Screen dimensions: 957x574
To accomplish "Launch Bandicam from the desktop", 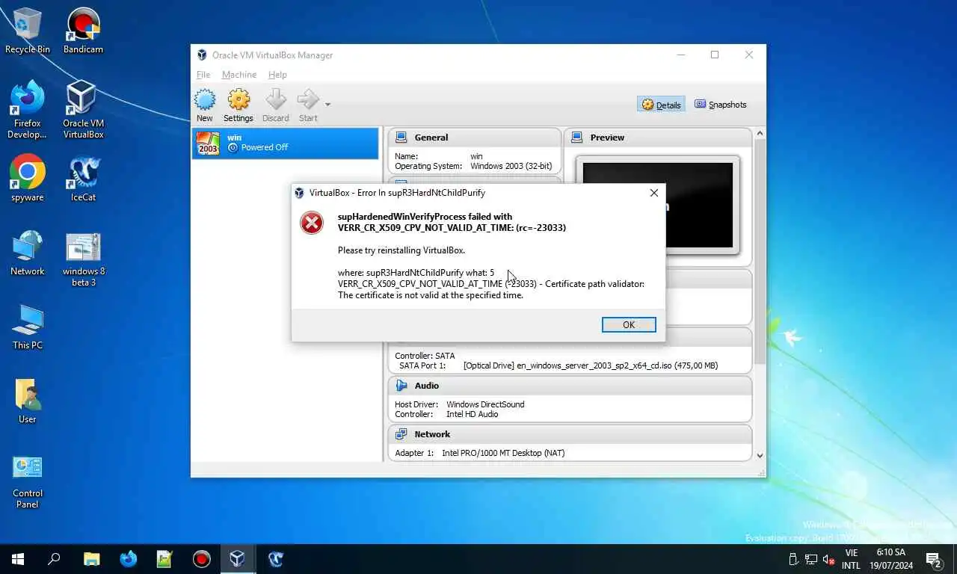I will click(83, 31).
